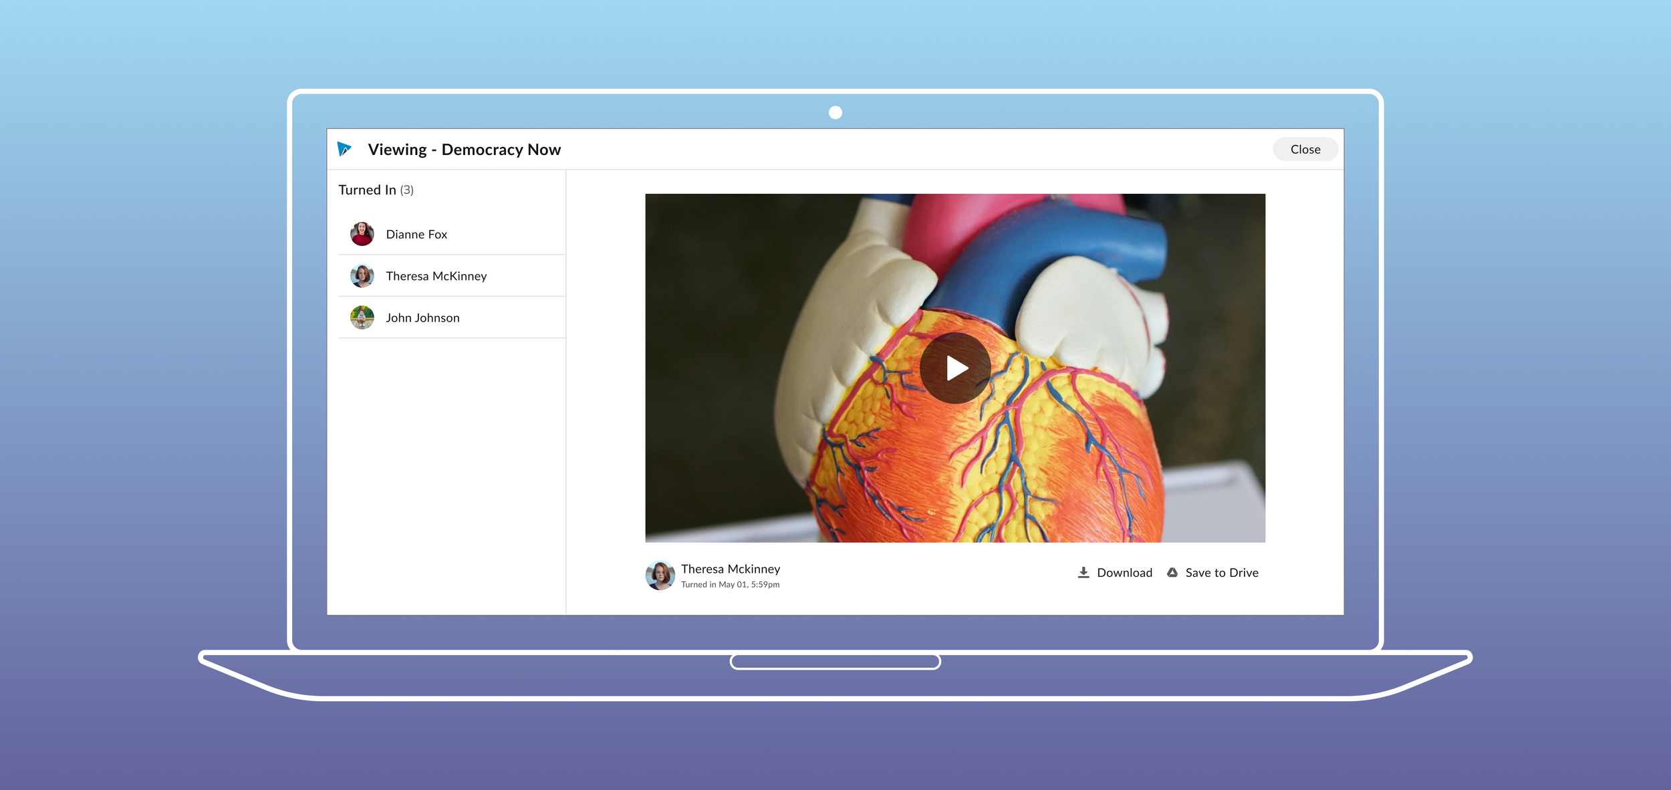The image size is (1671, 790).
Task: Click the blue app logo icon
Action: [x=344, y=149]
